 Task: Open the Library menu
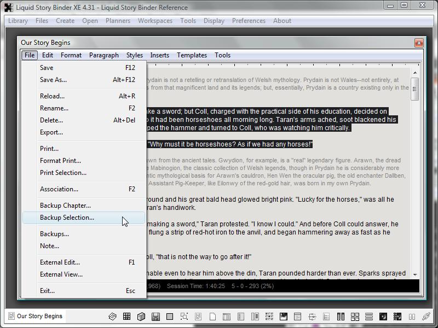(x=18, y=21)
